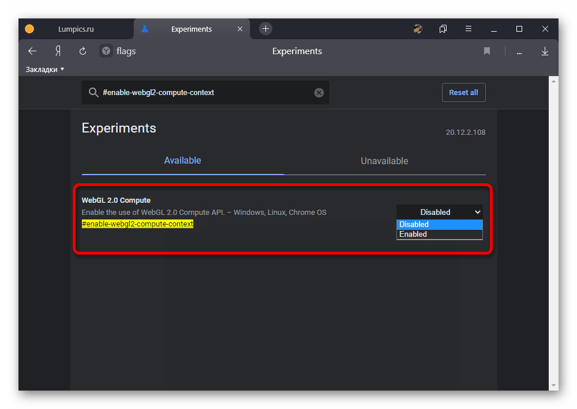Reload the page with the refresh icon
The image size is (577, 409).
[83, 51]
